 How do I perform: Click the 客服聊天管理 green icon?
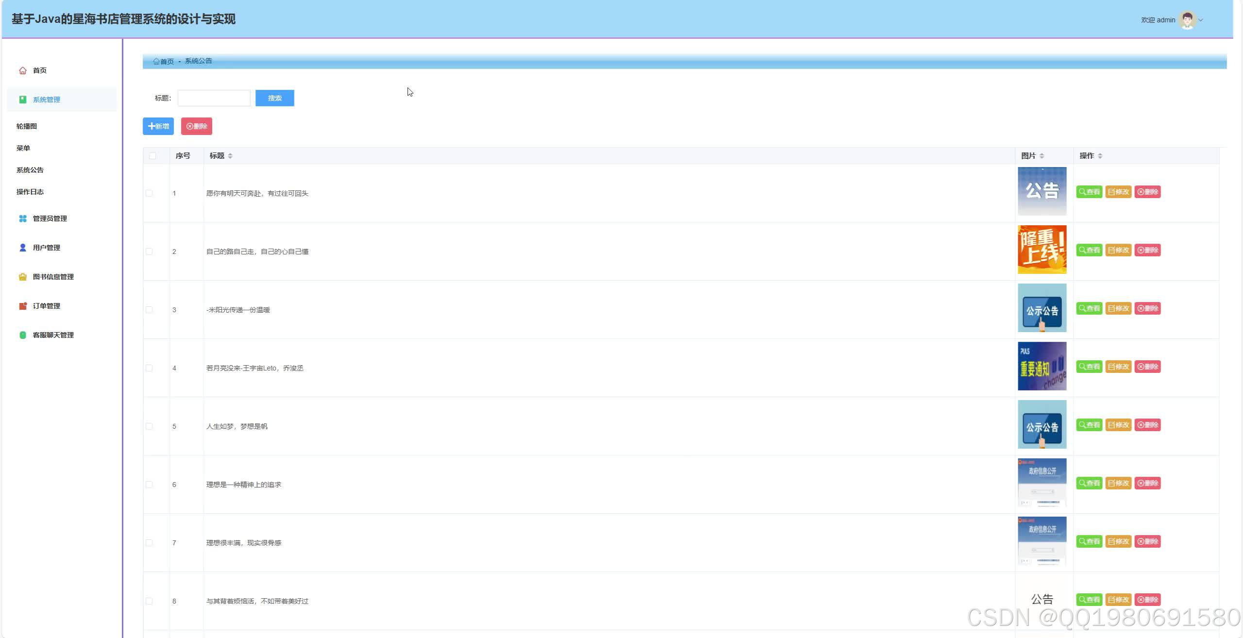point(22,335)
